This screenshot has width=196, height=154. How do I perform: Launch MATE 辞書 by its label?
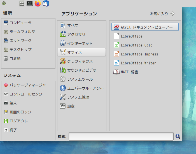pos(129,72)
